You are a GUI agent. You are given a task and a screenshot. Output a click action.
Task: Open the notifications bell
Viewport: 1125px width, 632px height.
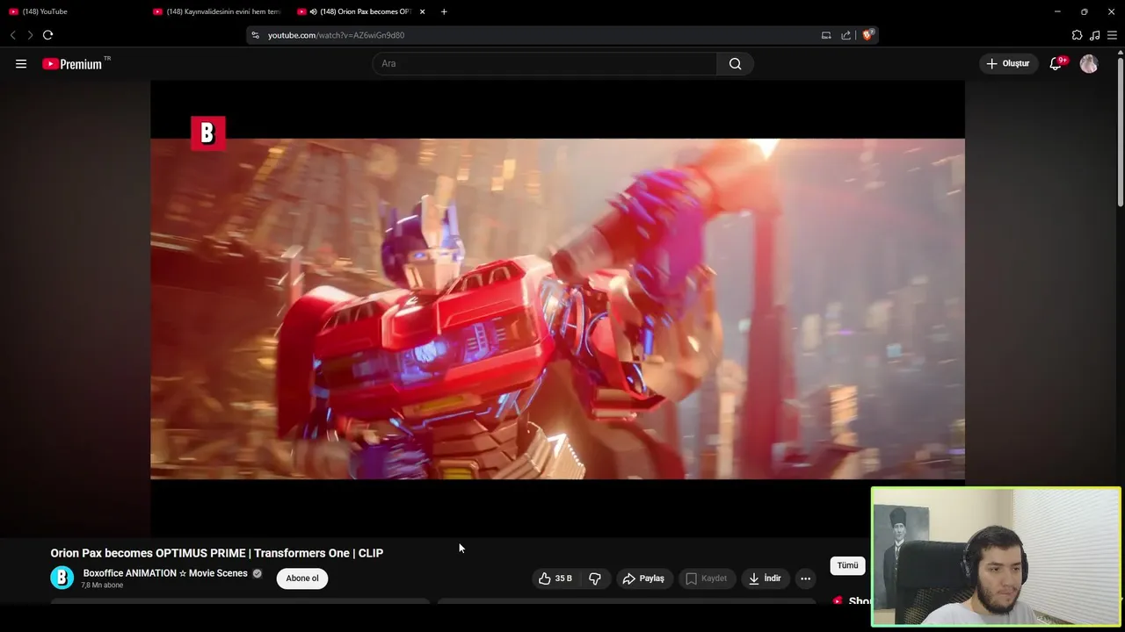click(1056, 63)
